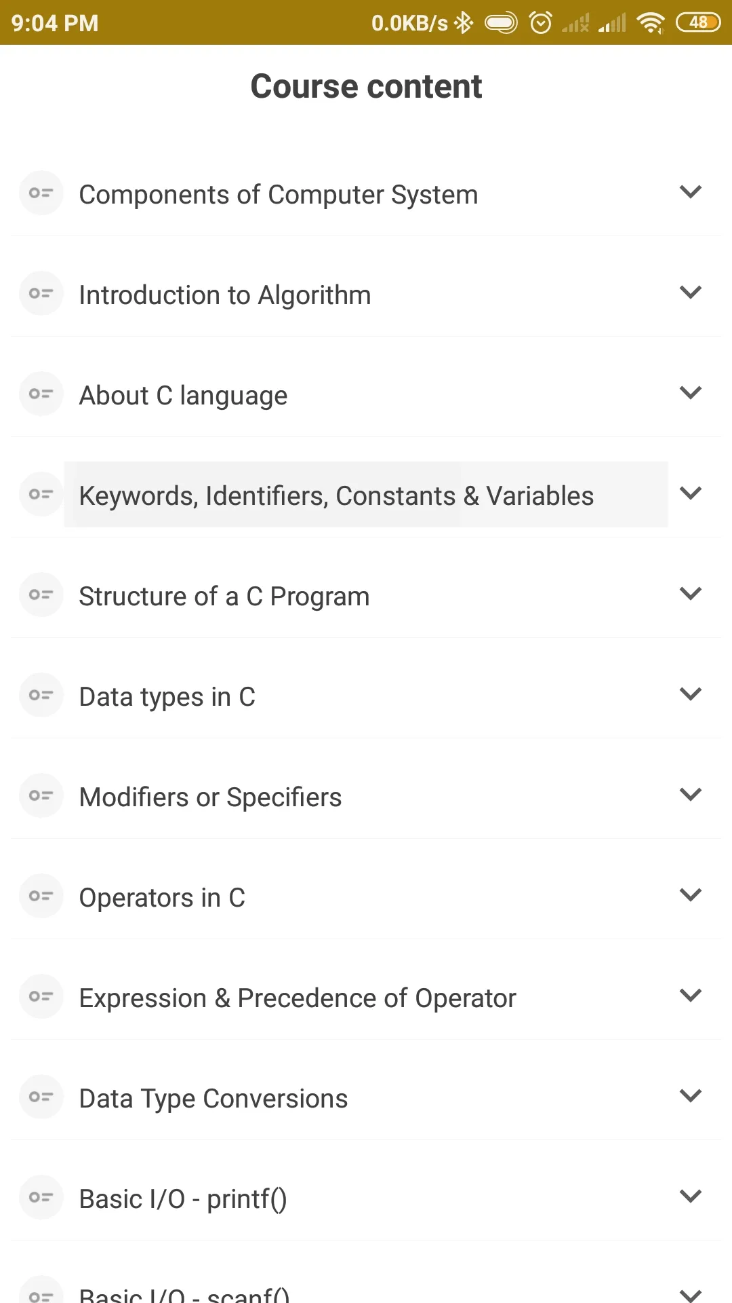This screenshot has width=732, height=1303.
Task: Expand the Components of Computer System chevron
Action: [690, 192]
